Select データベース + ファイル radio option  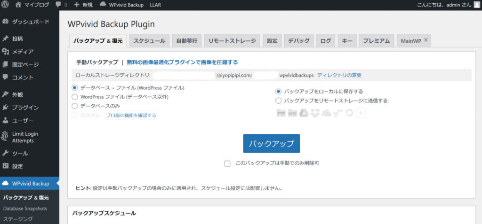(74, 88)
